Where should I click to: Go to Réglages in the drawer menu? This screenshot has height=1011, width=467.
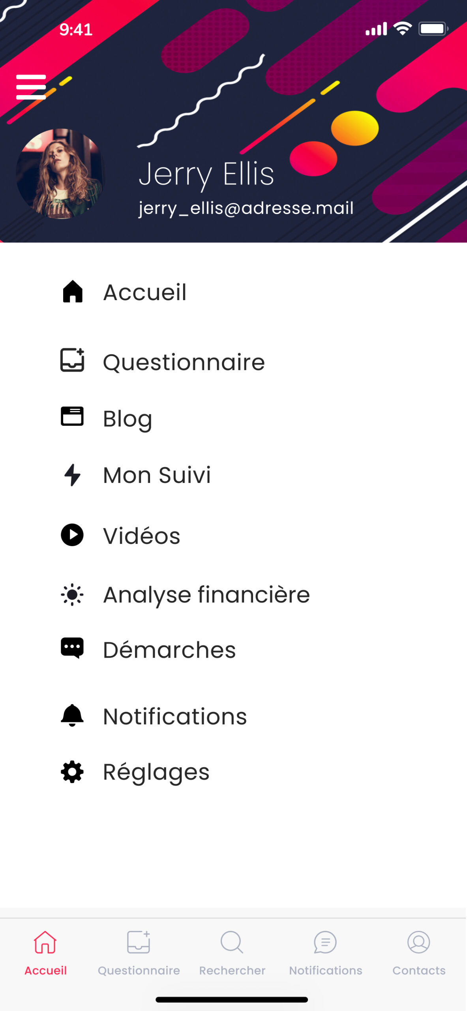point(156,772)
